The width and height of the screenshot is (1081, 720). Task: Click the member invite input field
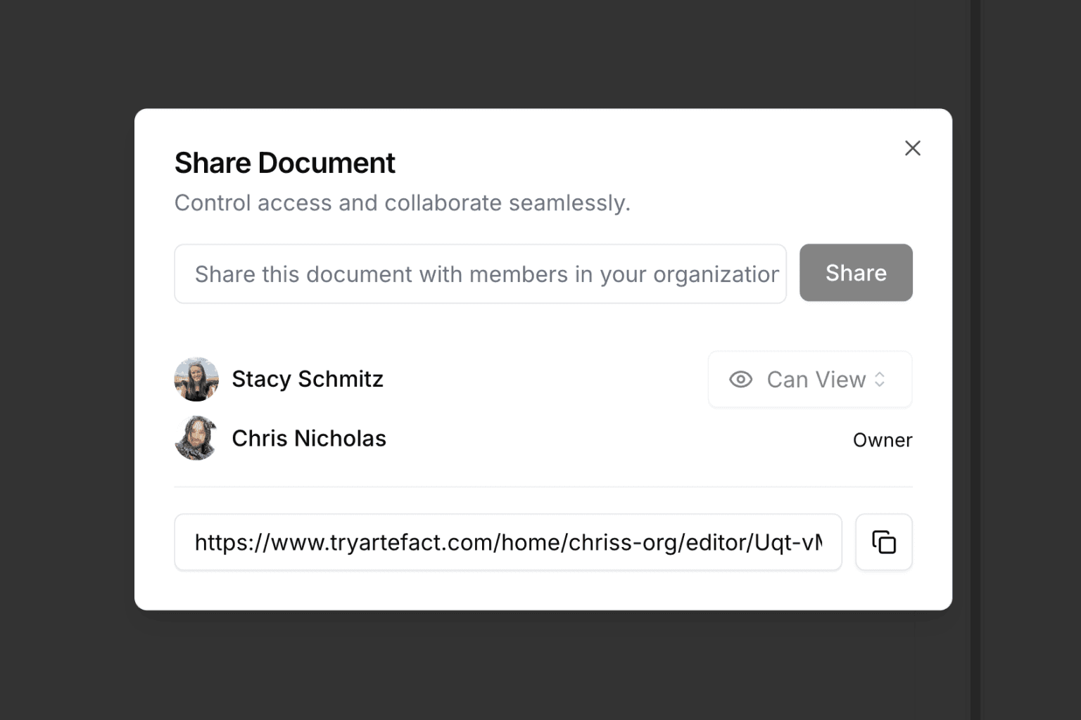pyautogui.click(x=481, y=274)
